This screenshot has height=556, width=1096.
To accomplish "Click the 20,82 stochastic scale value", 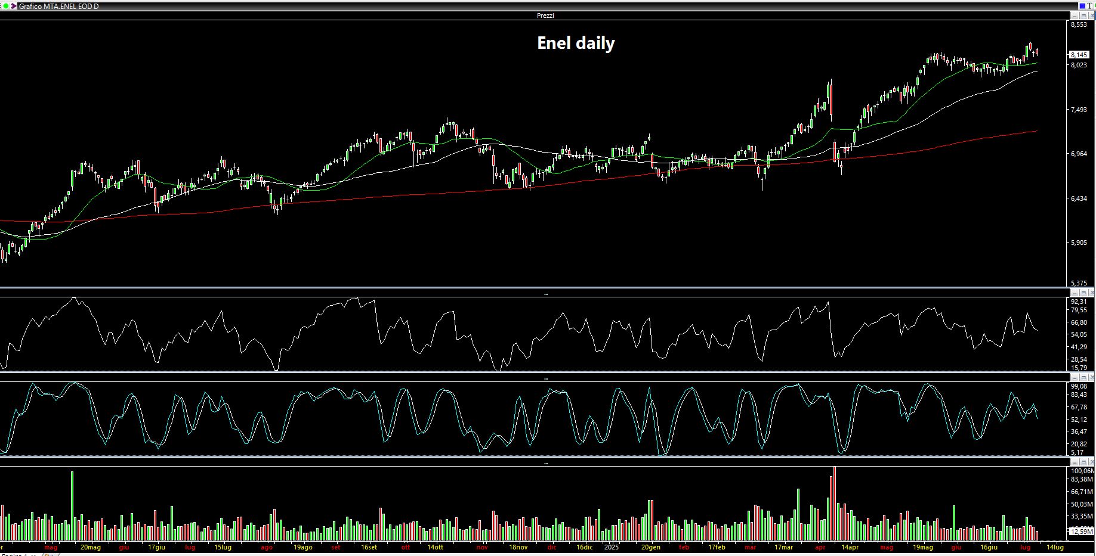I will (1079, 444).
